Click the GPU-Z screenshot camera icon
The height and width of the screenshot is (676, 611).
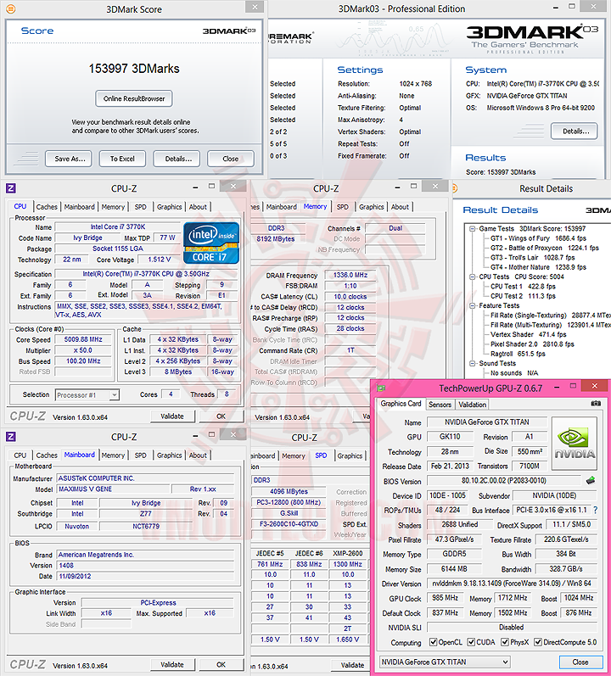click(596, 404)
